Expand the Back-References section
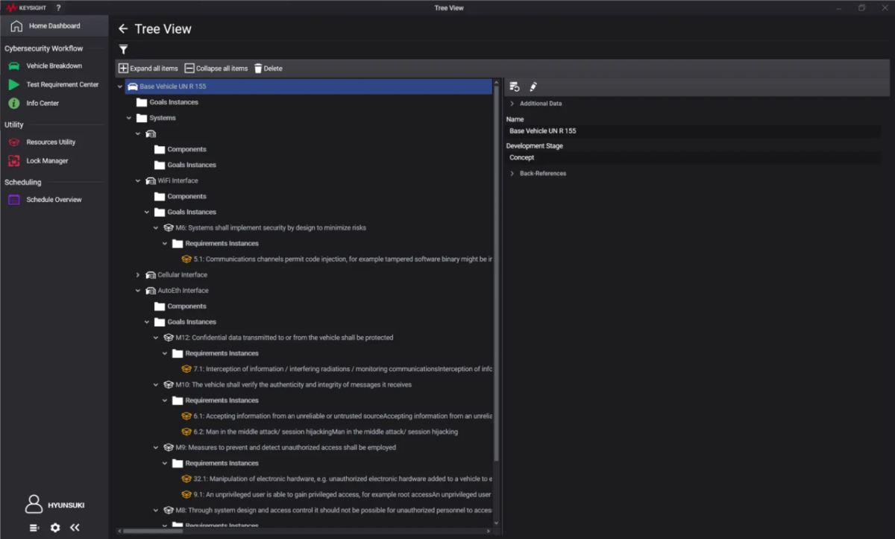Viewport: 895px width, 539px height. click(512, 174)
